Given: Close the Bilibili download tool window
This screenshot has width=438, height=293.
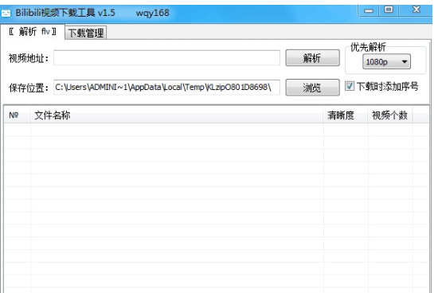Looking at the screenshot, I should pyautogui.click(x=416, y=10).
